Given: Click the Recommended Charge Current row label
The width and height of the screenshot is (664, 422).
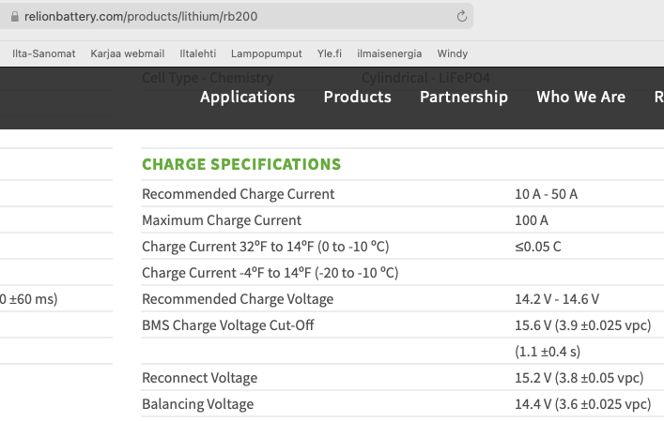Looking at the screenshot, I should 238,194.
